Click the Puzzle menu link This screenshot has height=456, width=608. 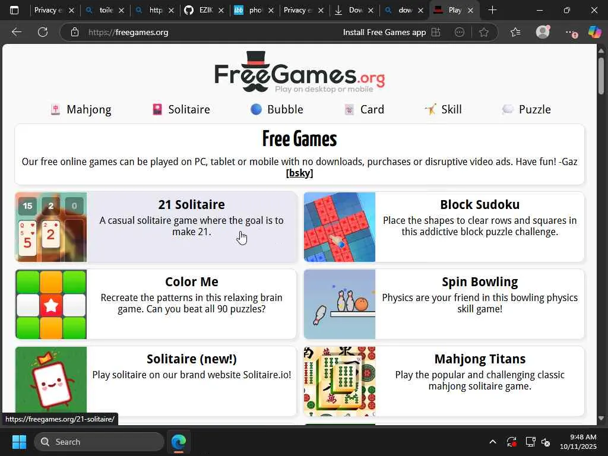(x=535, y=109)
